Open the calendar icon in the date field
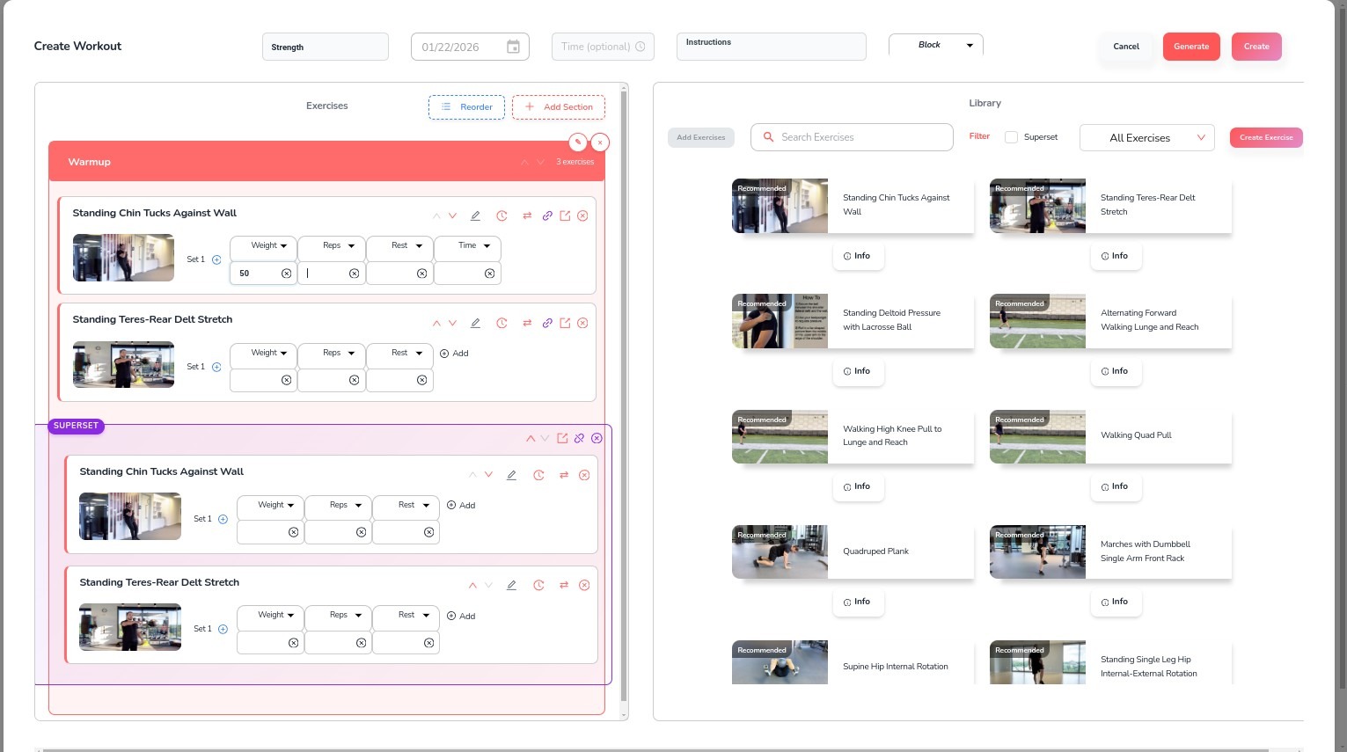 point(513,47)
